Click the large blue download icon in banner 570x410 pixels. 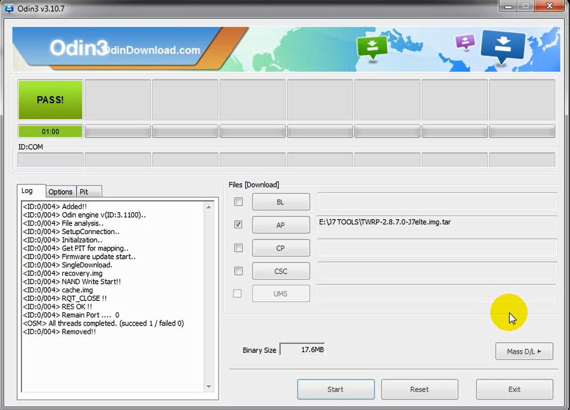[x=503, y=46]
